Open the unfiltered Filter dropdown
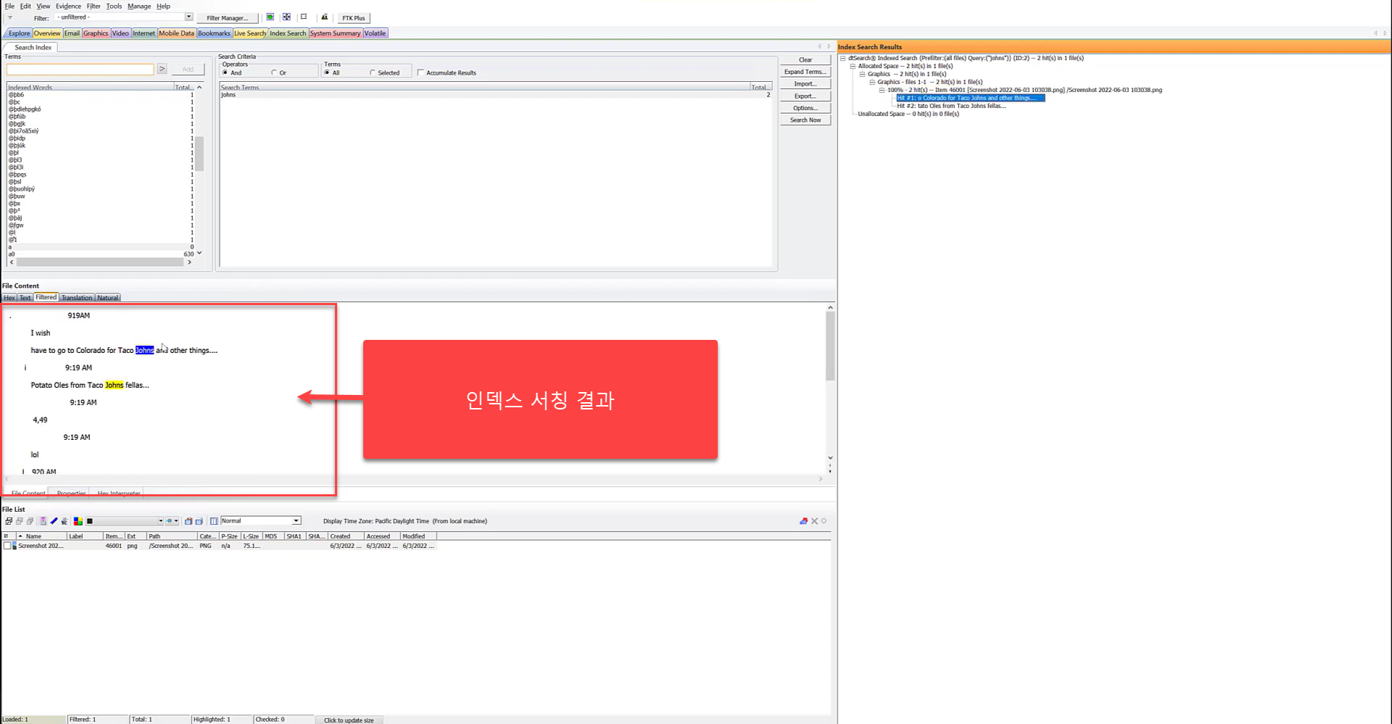Image resolution: width=1392 pixels, height=724 pixels. (x=188, y=17)
